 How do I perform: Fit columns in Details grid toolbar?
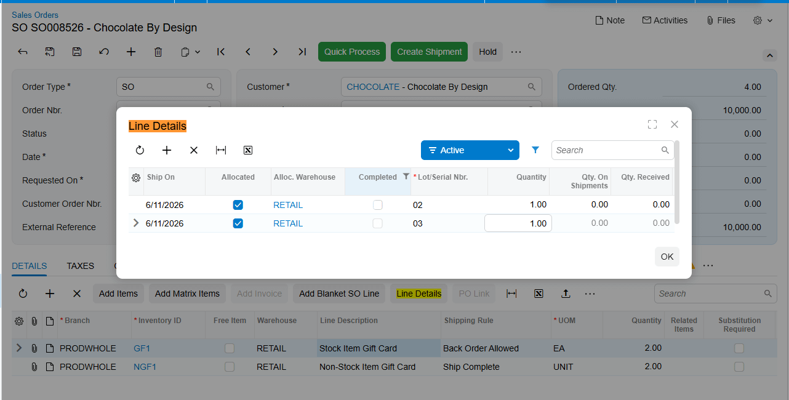511,294
